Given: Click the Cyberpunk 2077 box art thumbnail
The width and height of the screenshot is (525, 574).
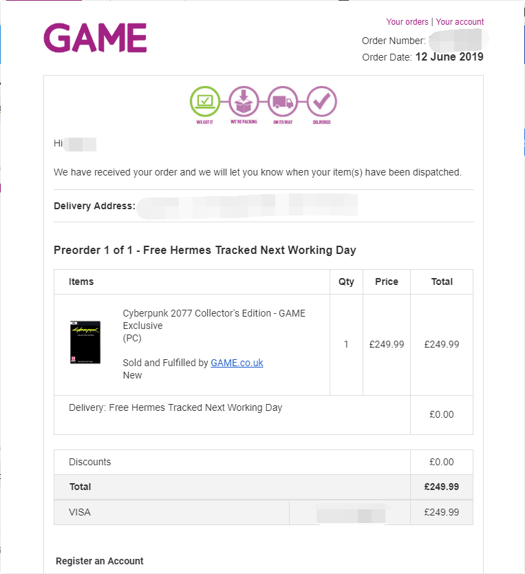Looking at the screenshot, I should coord(85,342).
